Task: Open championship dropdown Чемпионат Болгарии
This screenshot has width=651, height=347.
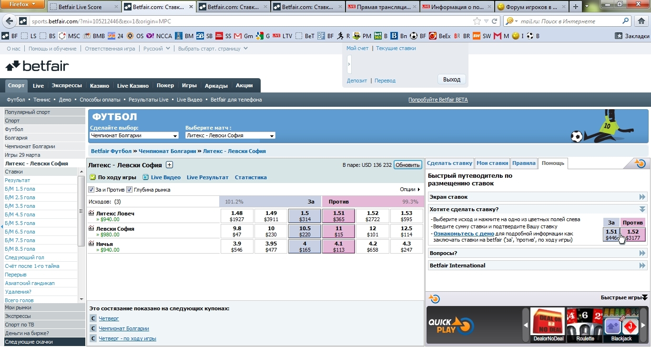Action: 135,135
